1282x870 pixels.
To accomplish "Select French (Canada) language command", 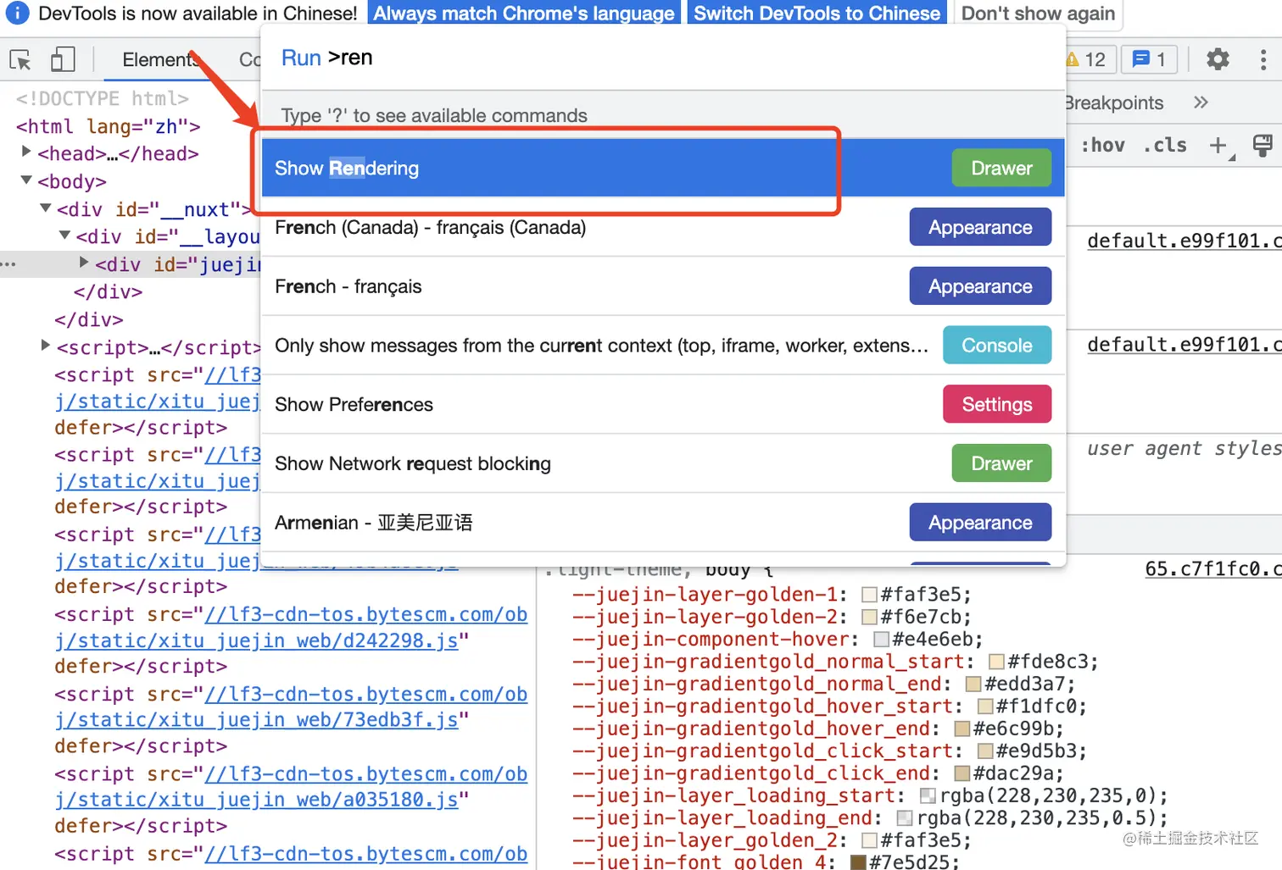I will [x=663, y=227].
